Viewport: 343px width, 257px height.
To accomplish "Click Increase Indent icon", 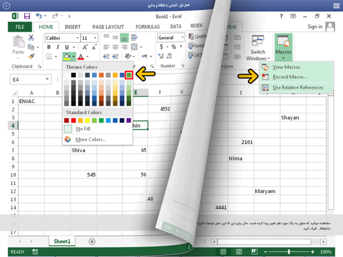I will click(116, 56).
